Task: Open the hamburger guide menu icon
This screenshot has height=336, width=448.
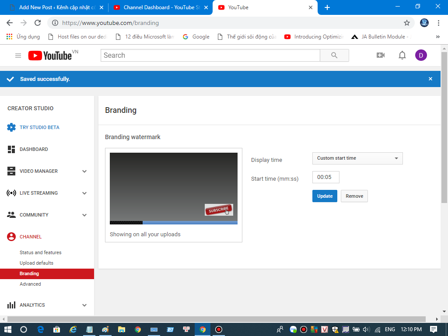Action: coord(18,56)
